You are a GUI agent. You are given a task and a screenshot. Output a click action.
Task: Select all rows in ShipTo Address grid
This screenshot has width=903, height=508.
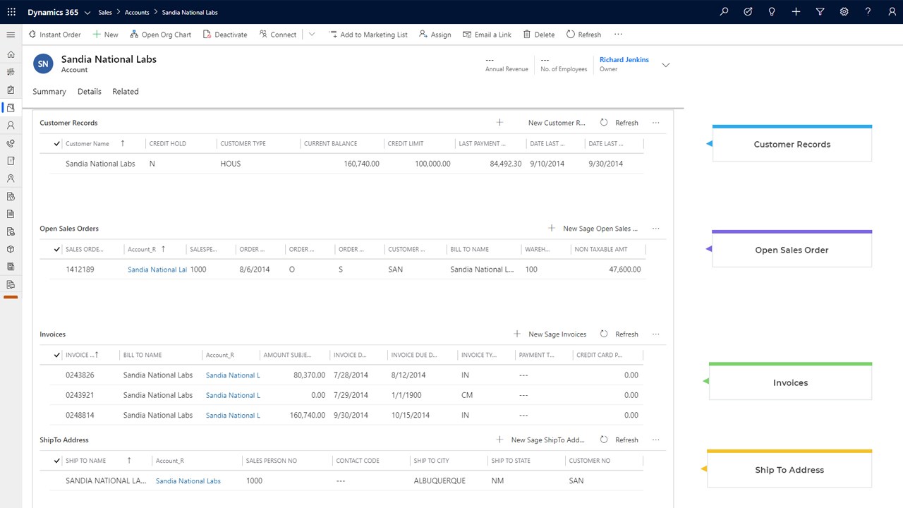(57, 461)
